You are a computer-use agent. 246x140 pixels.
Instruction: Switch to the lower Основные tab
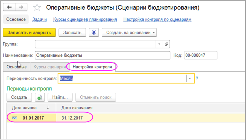click(x=16, y=67)
